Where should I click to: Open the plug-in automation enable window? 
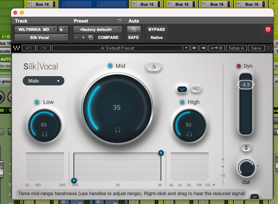coord(134,30)
